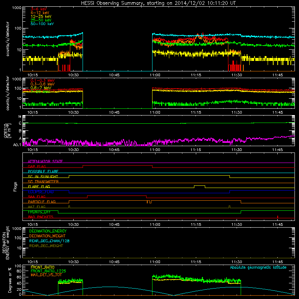Select the SC_IN_SUNLIGHT flag label
Viewport: 299px width, 299px height.
click(43, 176)
